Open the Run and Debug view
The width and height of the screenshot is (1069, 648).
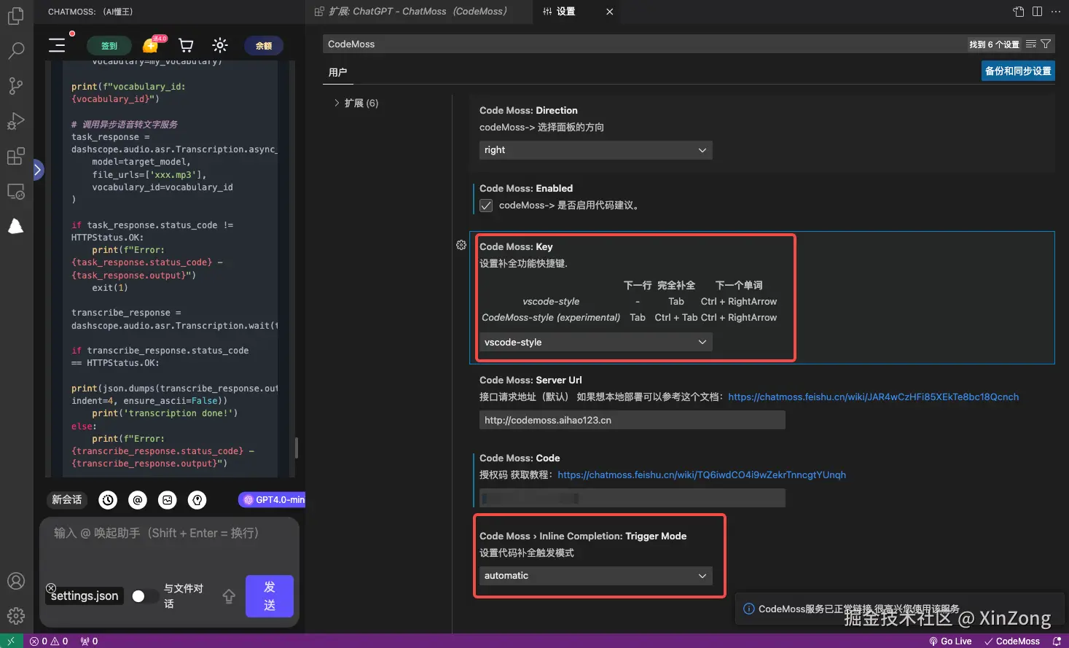(16, 121)
